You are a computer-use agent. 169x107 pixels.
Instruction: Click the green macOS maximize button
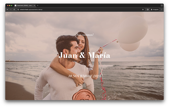[x=12, y=6]
